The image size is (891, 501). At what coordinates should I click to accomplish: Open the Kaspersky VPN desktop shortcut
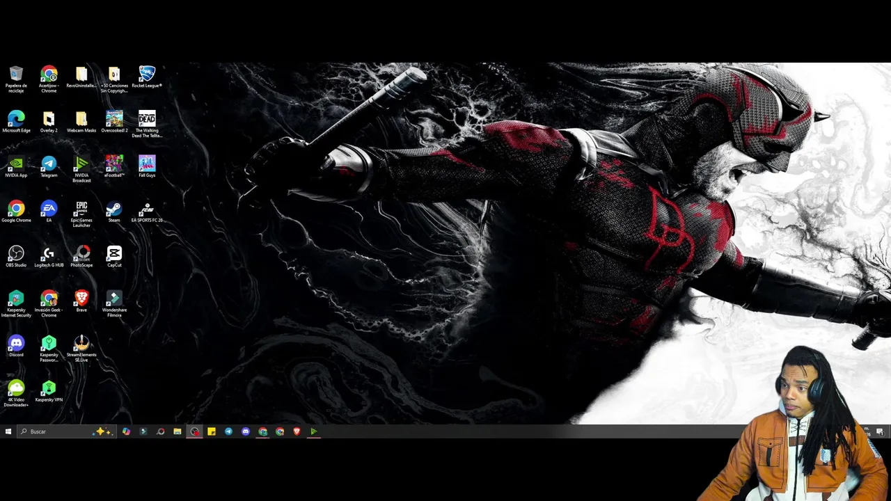49,392
